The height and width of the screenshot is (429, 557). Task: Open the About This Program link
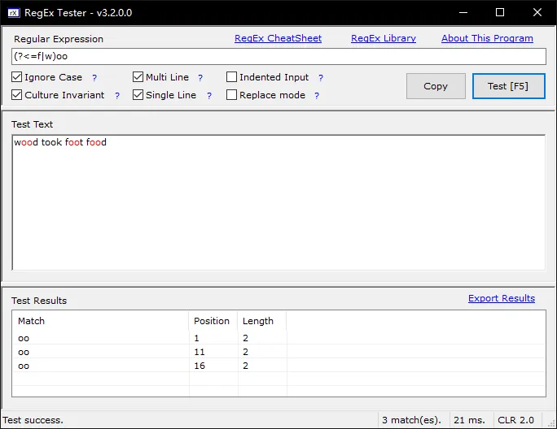[487, 38]
